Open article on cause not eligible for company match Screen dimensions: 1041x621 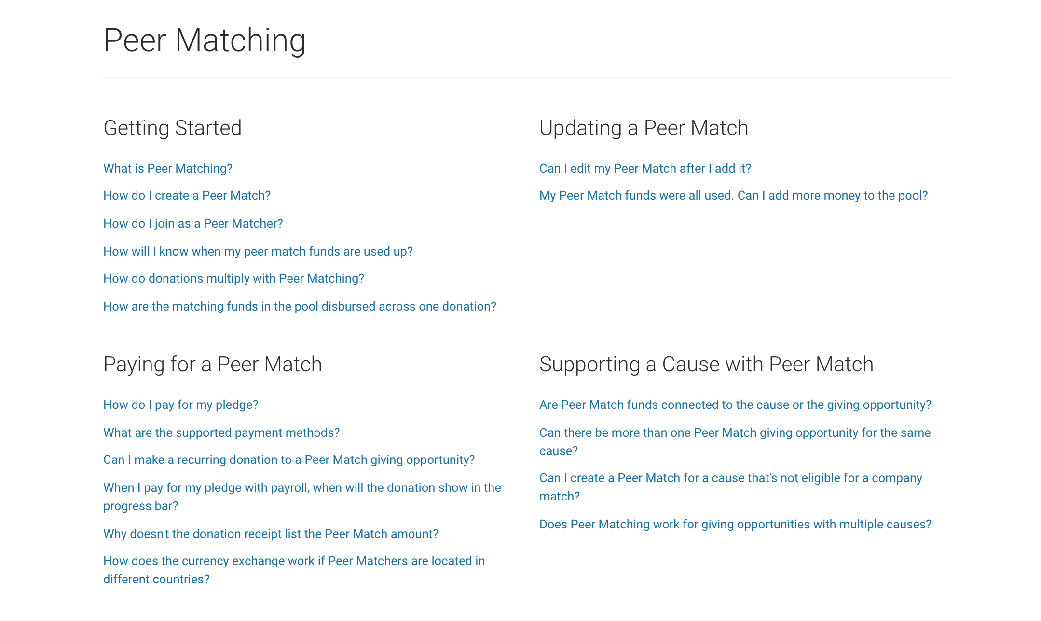[x=730, y=487]
